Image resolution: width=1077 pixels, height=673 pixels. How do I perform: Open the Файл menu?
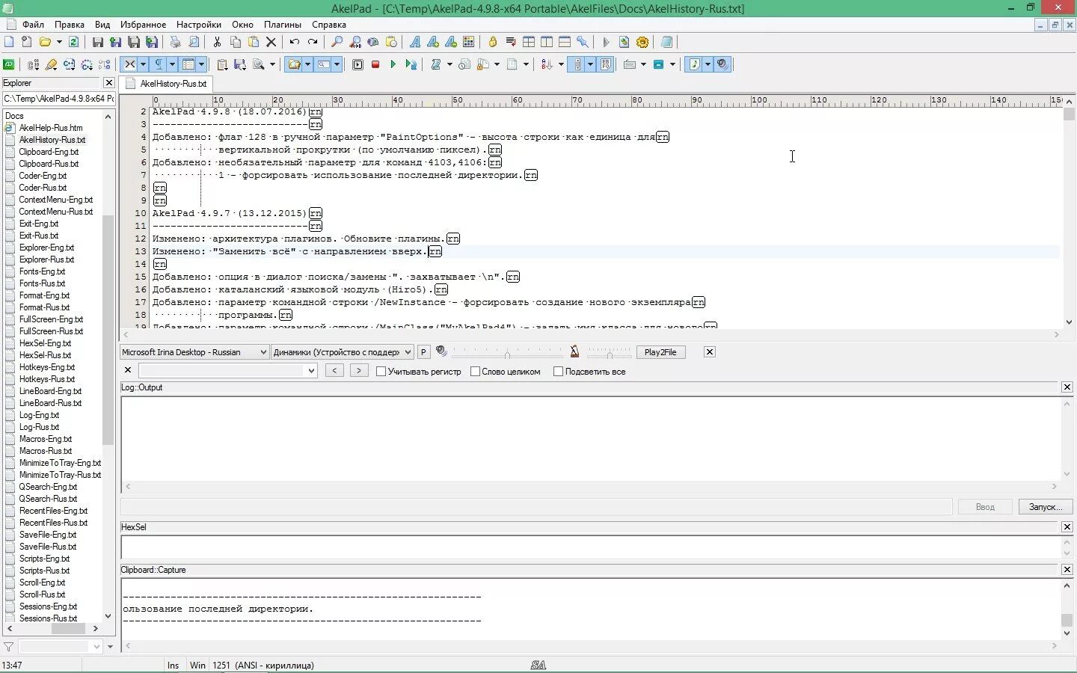click(33, 25)
